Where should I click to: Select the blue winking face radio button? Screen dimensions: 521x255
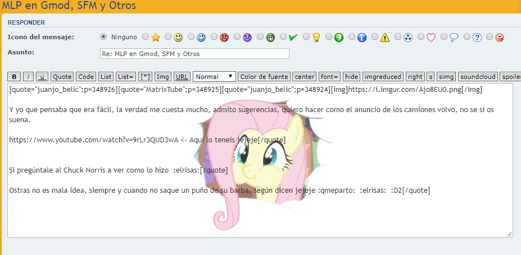(x=191, y=37)
